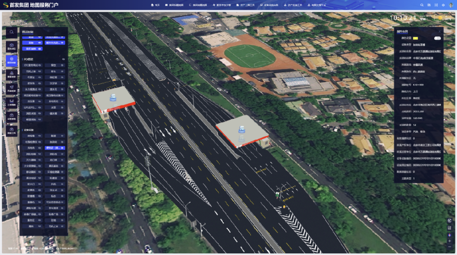457x255 pixels.
Task: Toggle 餐饮 layer eye icon
Action: 62,65
